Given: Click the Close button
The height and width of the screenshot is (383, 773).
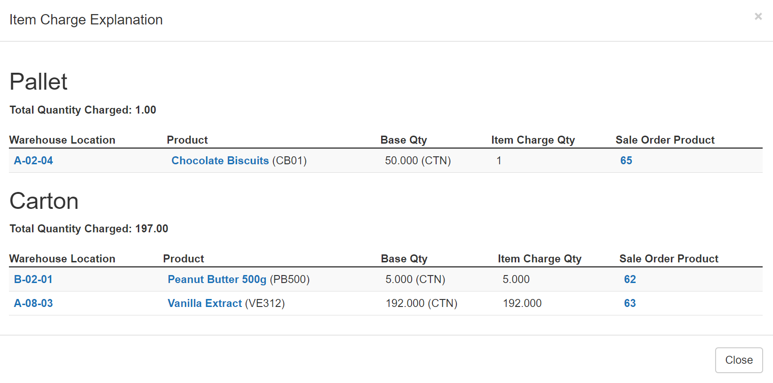Looking at the screenshot, I should pyautogui.click(x=739, y=360).
